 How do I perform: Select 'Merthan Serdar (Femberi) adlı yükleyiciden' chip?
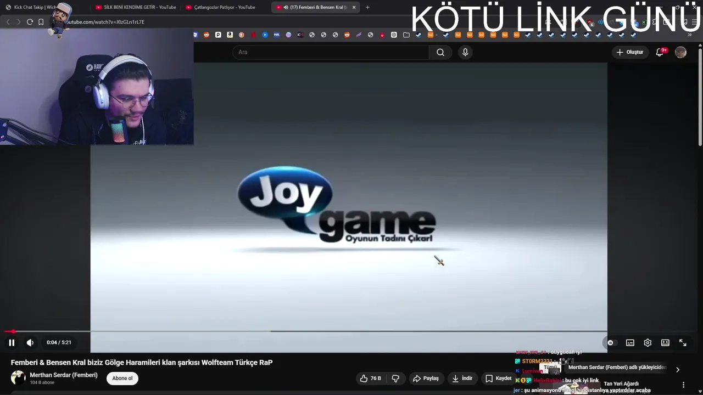pos(617,368)
